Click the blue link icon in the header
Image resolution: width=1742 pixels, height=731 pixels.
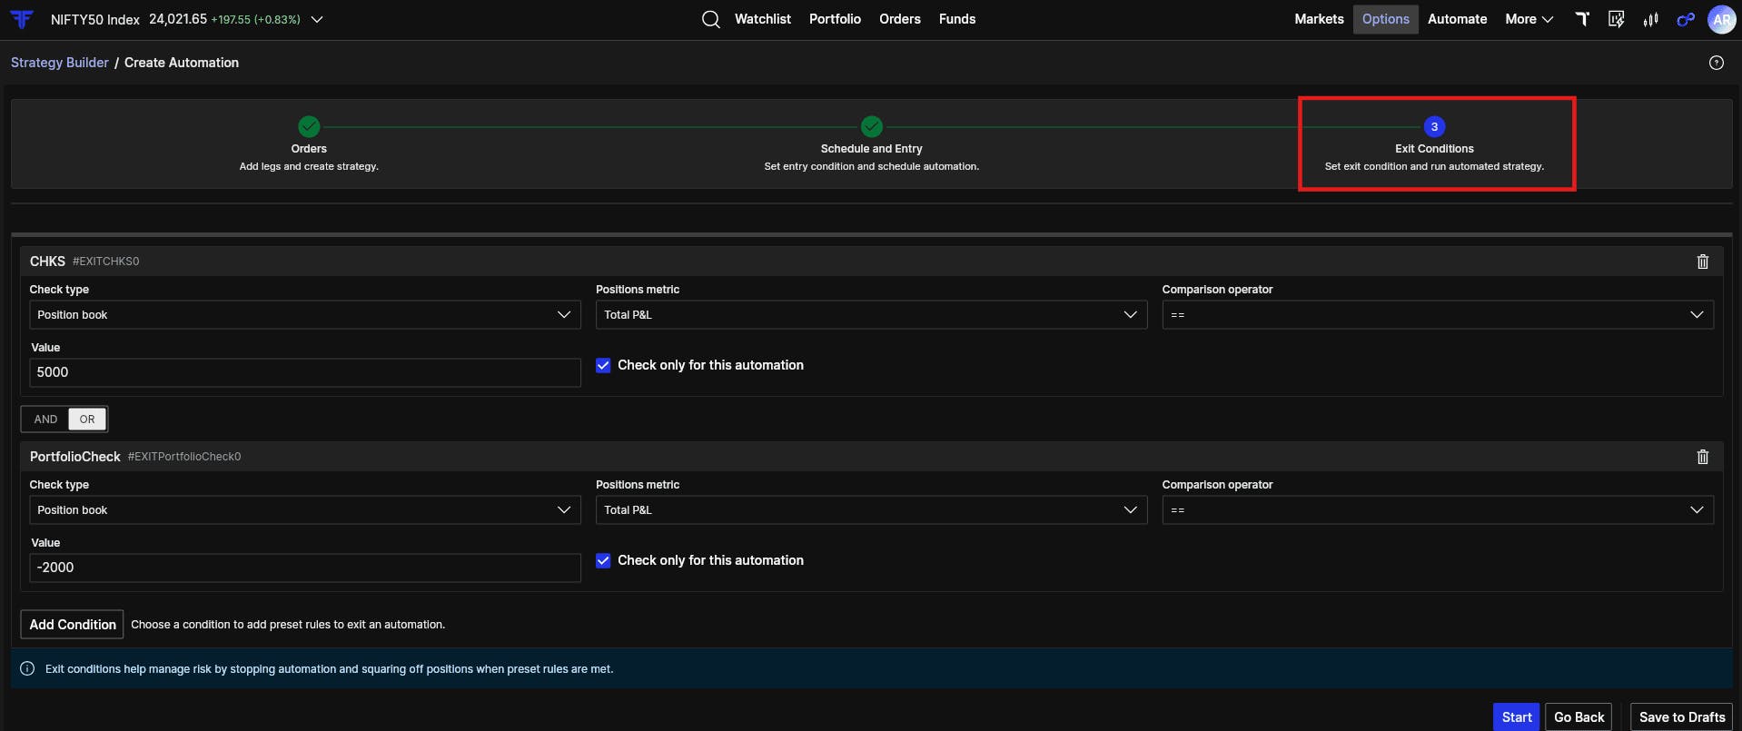tap(1686, 19)
